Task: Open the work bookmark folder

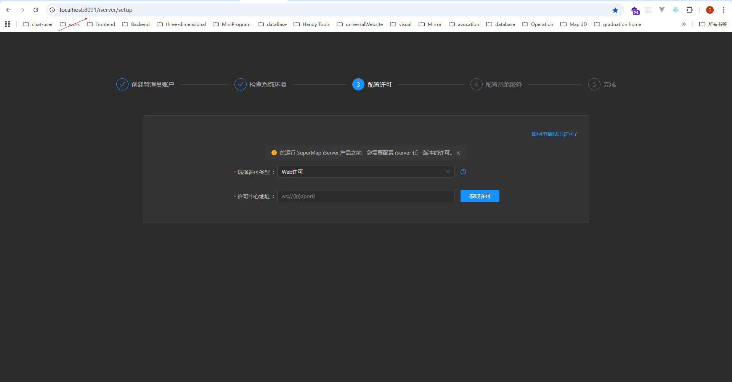Action: click(70, 24)
